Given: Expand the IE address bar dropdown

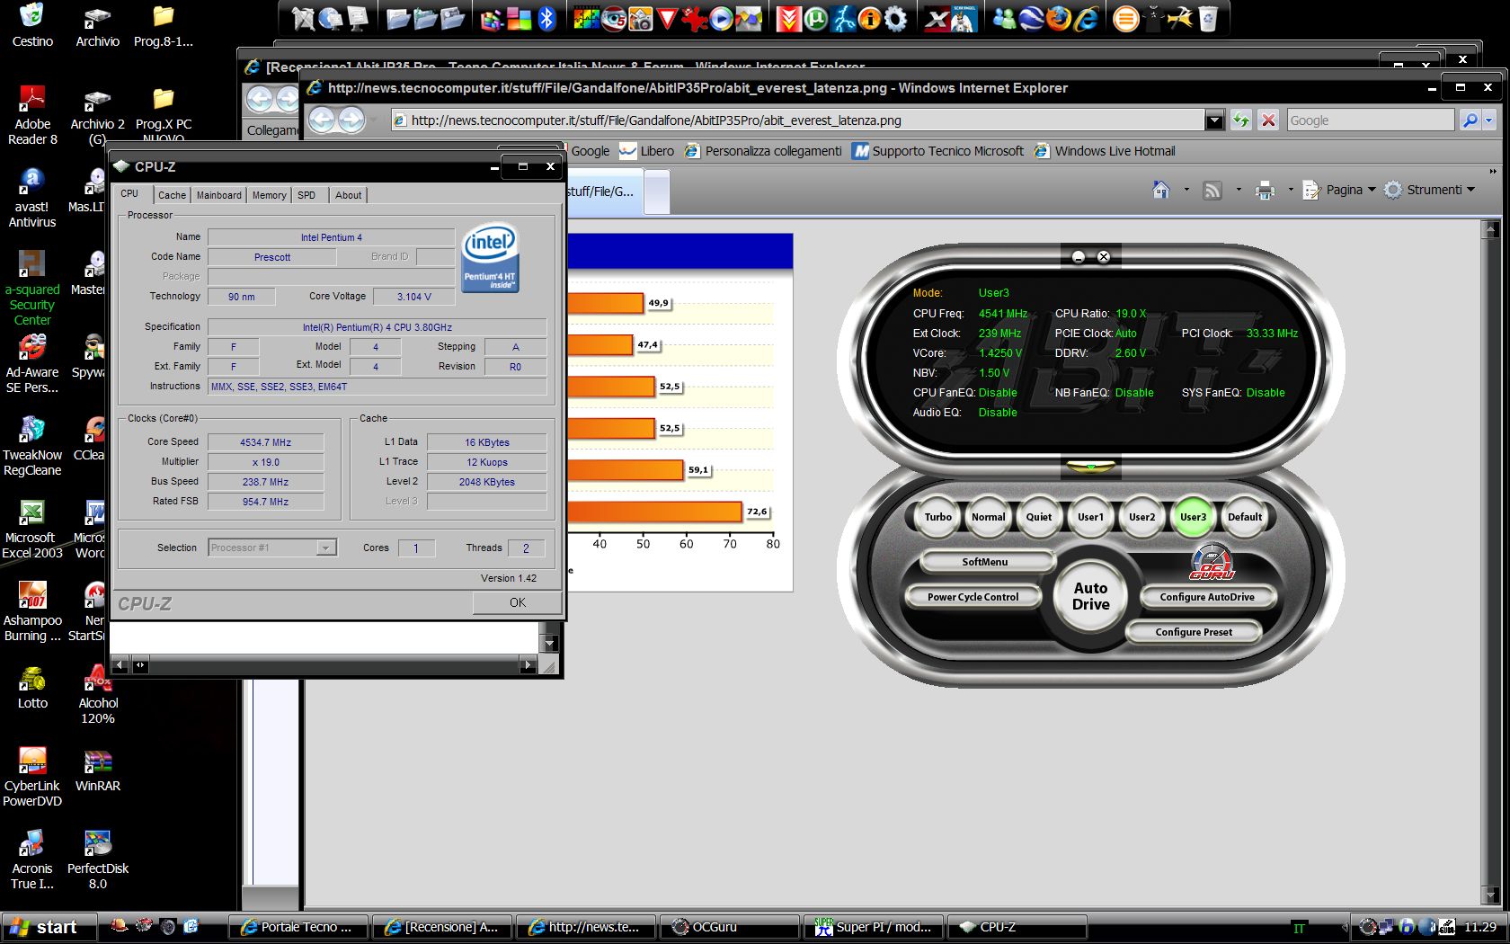Looking at the screenshot, I should (1214, 120).
